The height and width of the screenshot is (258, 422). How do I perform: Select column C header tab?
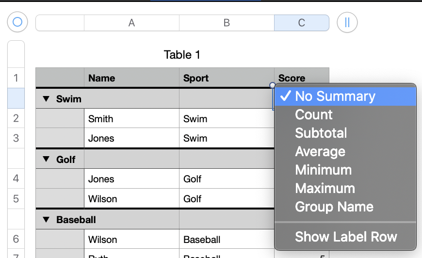coord(301,23)
